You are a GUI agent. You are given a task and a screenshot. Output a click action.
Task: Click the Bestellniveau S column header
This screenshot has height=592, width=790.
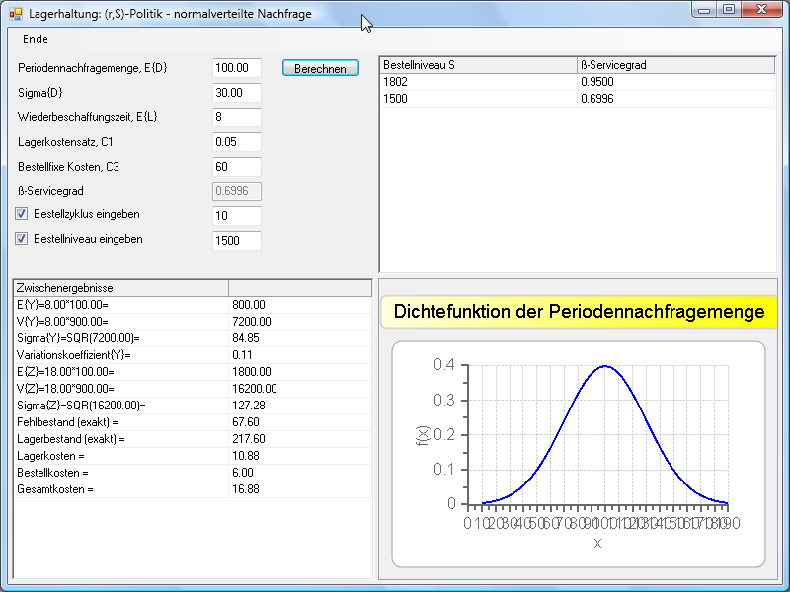pyautogui.click(x=478, y=65)
